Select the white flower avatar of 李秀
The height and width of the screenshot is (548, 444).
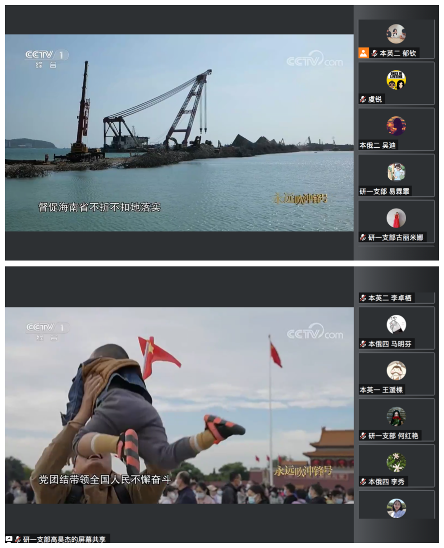(396, 462)
